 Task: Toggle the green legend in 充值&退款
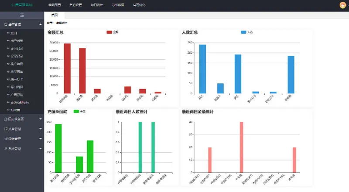click(76, 111)
